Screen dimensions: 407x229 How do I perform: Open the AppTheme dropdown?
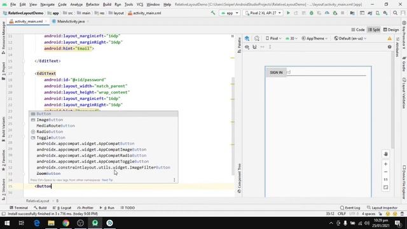[315, 38]
